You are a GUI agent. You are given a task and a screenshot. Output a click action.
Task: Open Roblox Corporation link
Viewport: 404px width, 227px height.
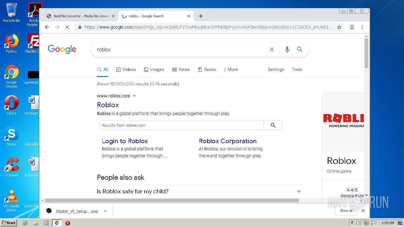tap(228, 141)
